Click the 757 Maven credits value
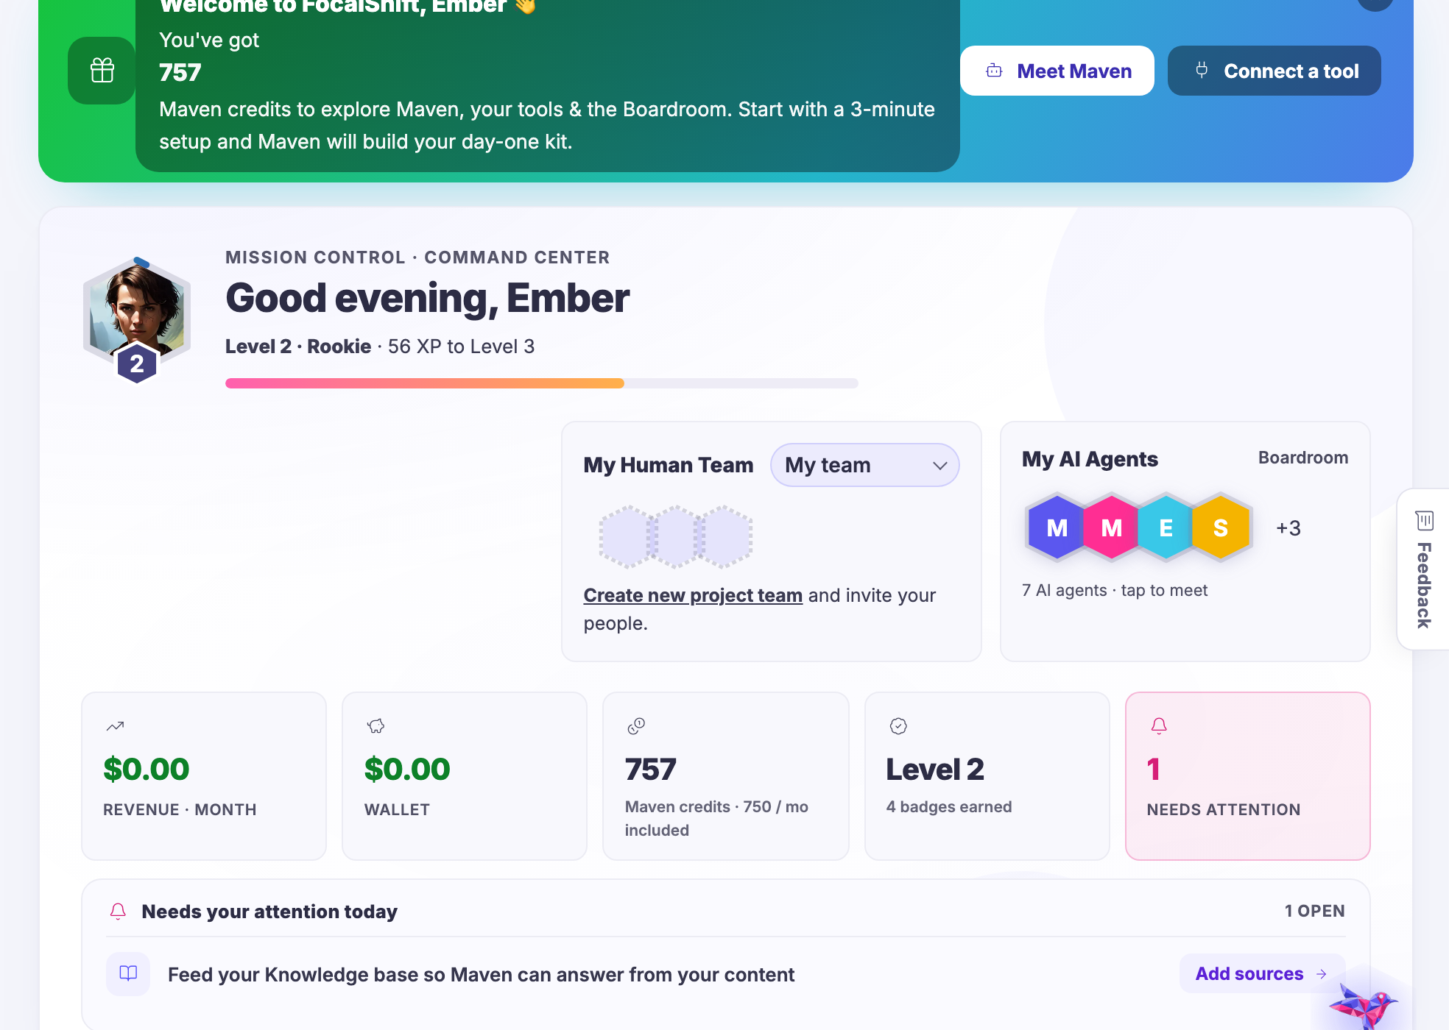The width and height of the screenshot is (1449, 1030). (651, 770)
